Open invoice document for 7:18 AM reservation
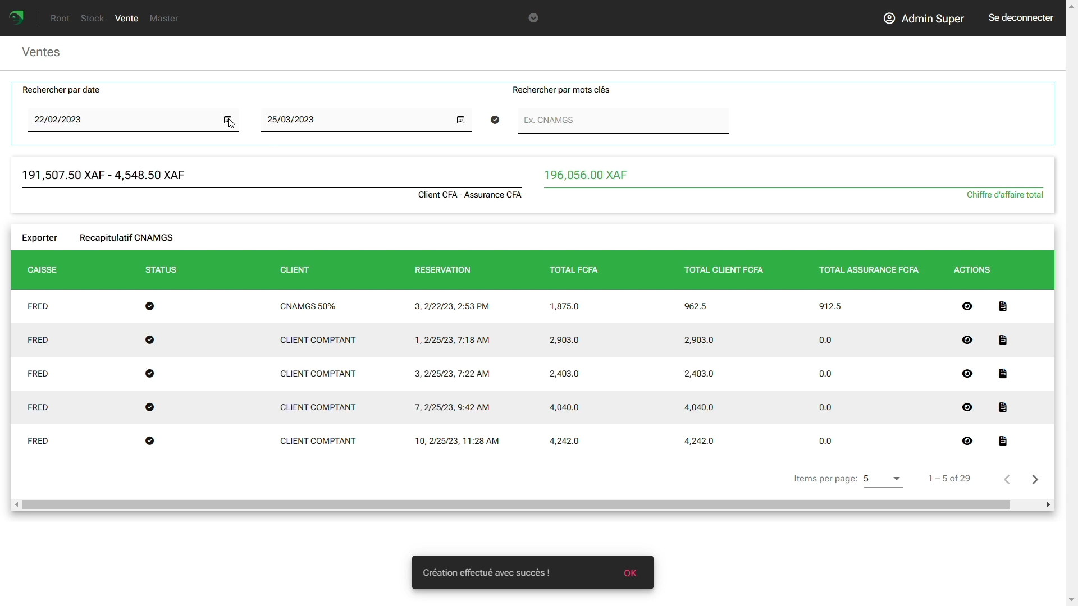The image size is (1078, 606). pyautogui.click(x=1003, y=340)
